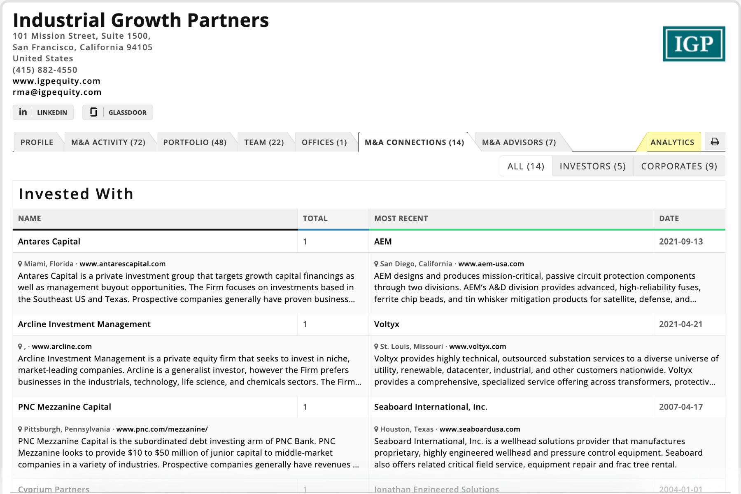Screen dimensions: 741x494
Task: Click the printer icon
Action: click(x=715, y=142)
